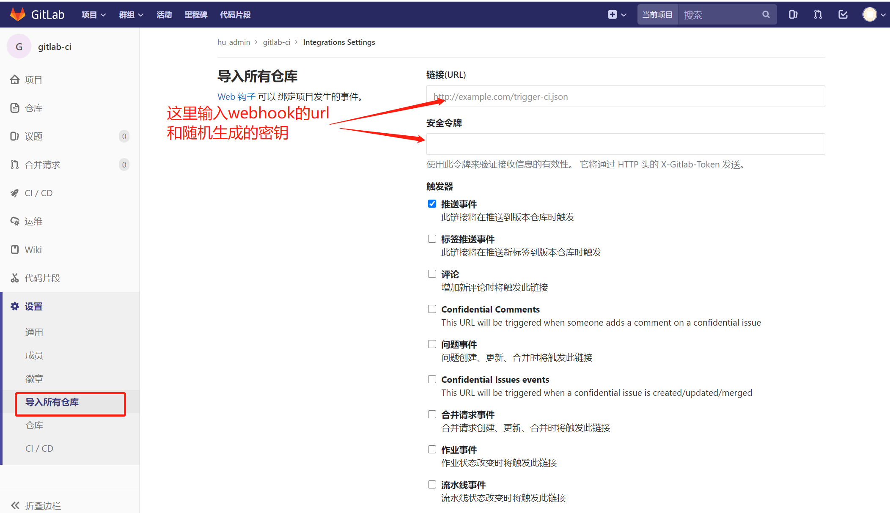Expand the chevron next to plus icon
The height and width of the screenshot is (513, 890).
click(624, 15)
